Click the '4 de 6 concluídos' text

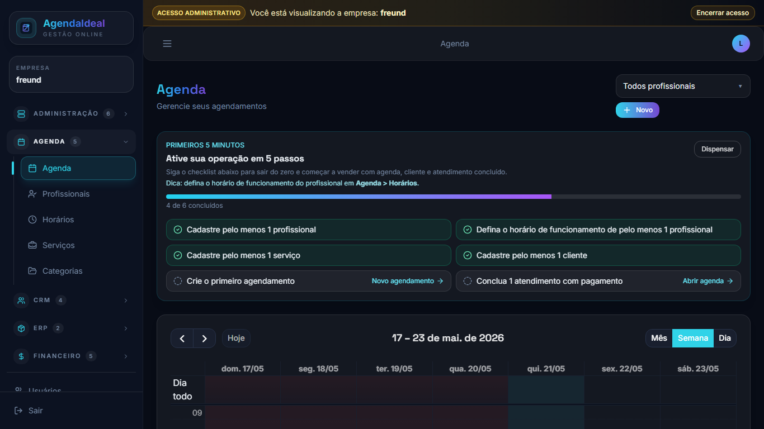point(195,206)
